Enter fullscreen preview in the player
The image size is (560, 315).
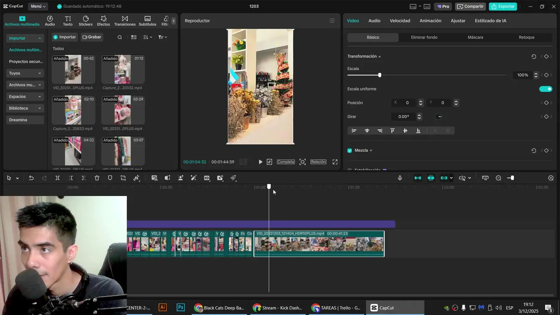(x=335, y=162)
